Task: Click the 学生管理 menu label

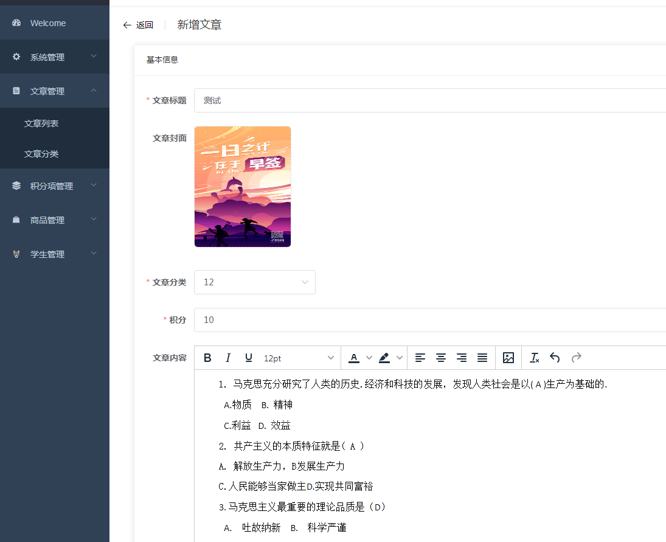Action: 47,254
